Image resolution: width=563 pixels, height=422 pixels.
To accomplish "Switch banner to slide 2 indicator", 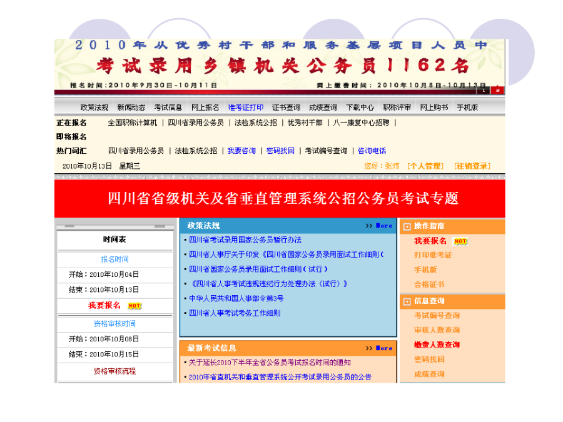I will click(497, 91).
